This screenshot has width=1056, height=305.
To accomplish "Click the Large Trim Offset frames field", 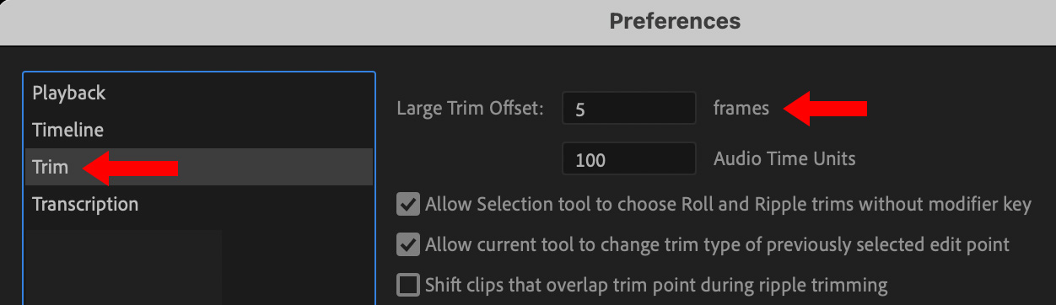I will click(x=629, y=109).
